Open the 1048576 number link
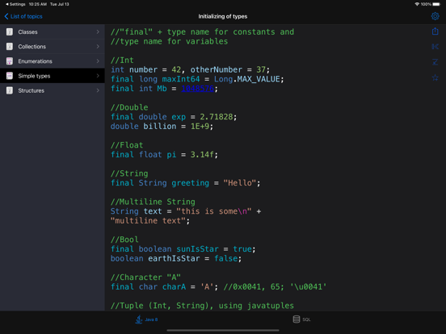 point(197,89)
